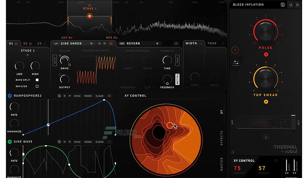This screenshot has width=308, height=178.
Task: Save the BLEED INFLATION preset
Action: pyautogui.click(x=283, y=5)
